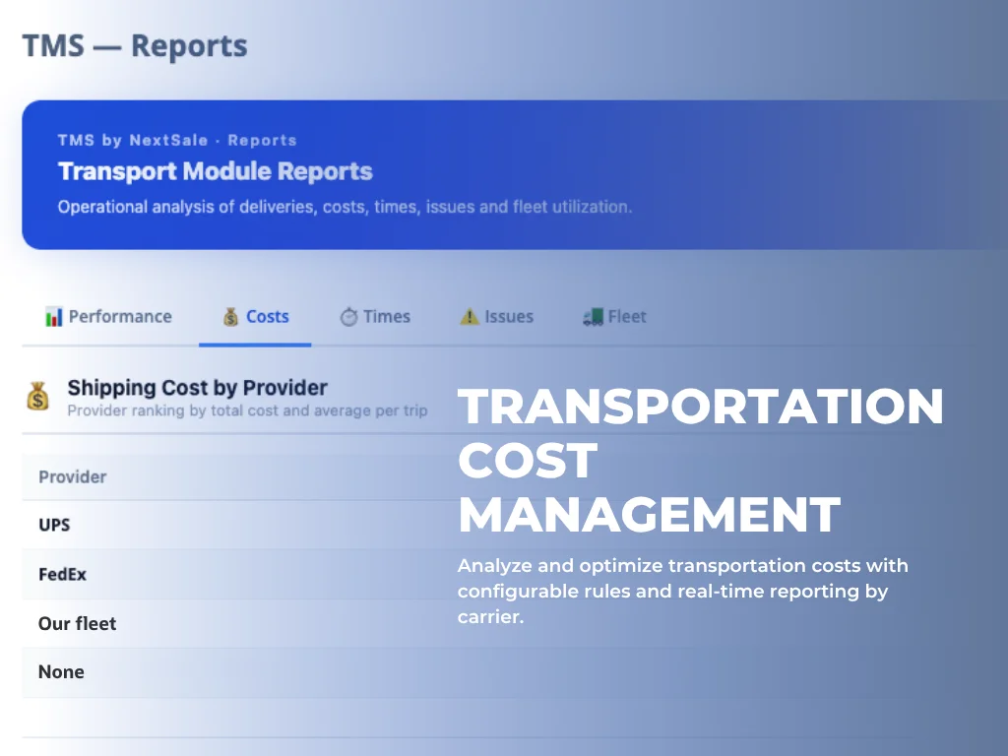Open the Performance tab
The height and width of the screenshot is (756, 1008).
(108, 317)
